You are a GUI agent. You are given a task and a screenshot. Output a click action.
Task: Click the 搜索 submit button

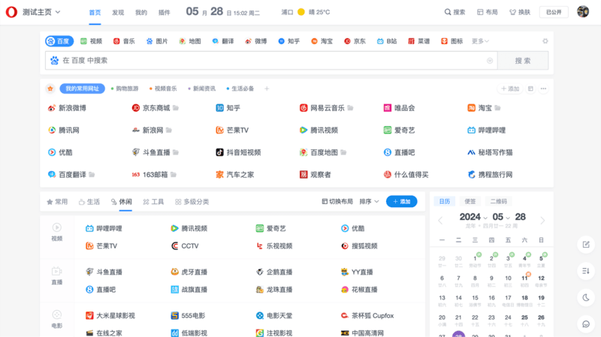(x=523, y=61)
